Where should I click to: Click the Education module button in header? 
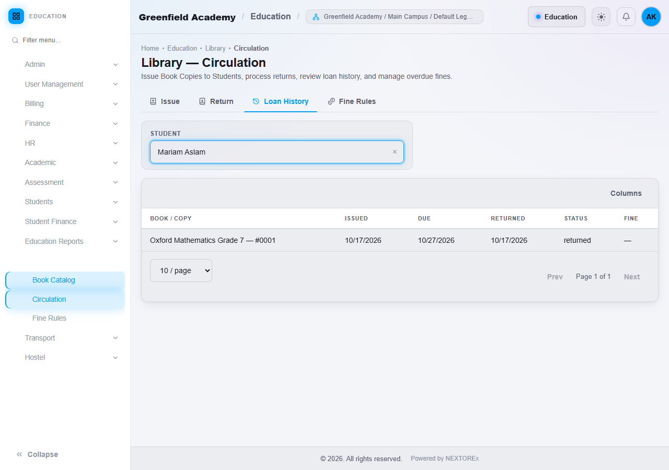pyautogui.click(x=557, y=17)
